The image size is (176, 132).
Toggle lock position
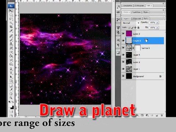coord(135,27)
